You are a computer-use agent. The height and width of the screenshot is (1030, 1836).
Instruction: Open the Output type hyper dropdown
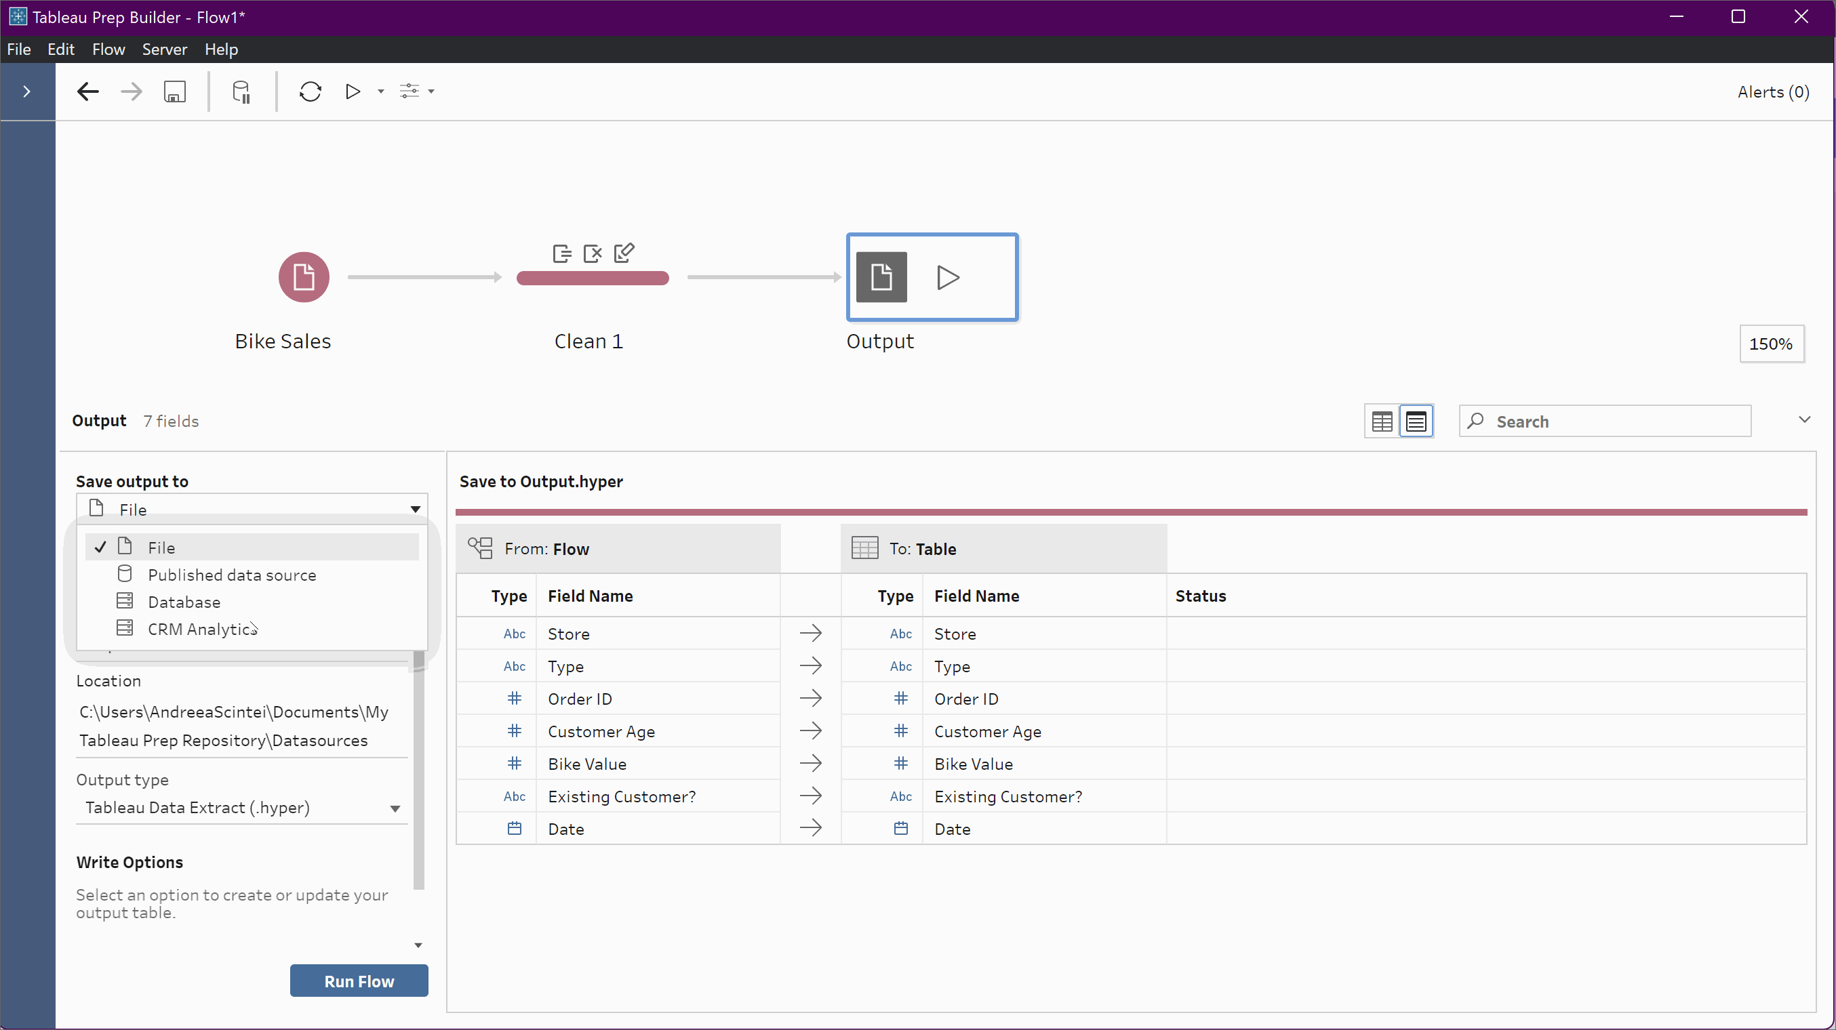click(241, 808)
